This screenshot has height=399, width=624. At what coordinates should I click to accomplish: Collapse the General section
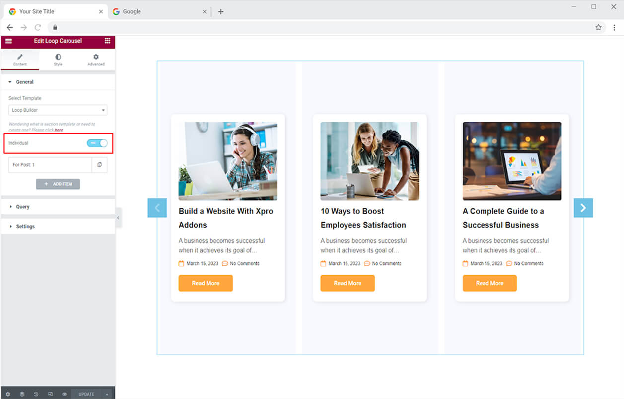tap(25, 82)
